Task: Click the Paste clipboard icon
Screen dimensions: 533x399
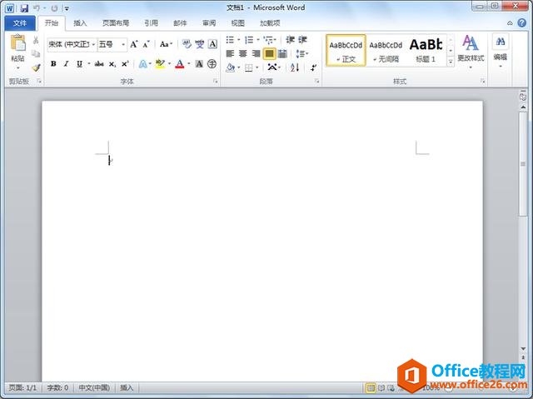Action: (17, 43)
